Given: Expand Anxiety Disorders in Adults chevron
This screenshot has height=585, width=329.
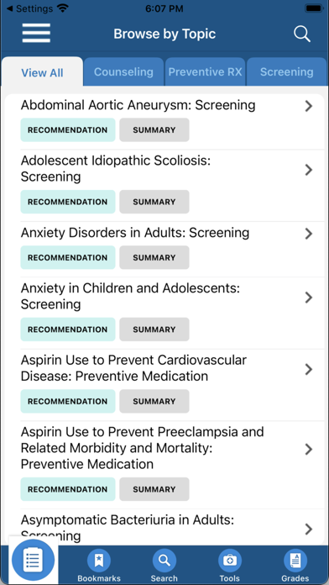Looking at the screenshot, I should (x=309, y=234).
